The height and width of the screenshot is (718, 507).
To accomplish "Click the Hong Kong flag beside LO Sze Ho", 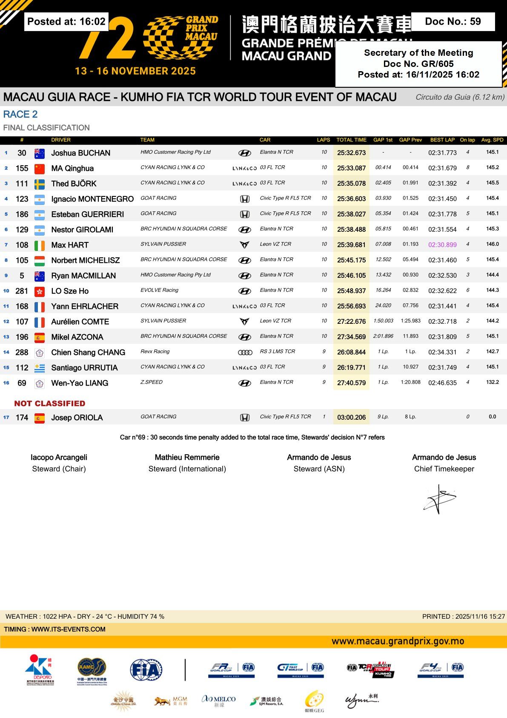I will coord(40,291).
